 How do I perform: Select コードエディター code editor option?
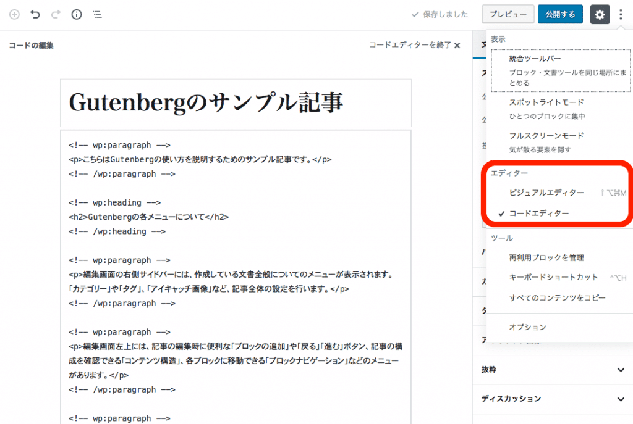(x=559, y=213)
